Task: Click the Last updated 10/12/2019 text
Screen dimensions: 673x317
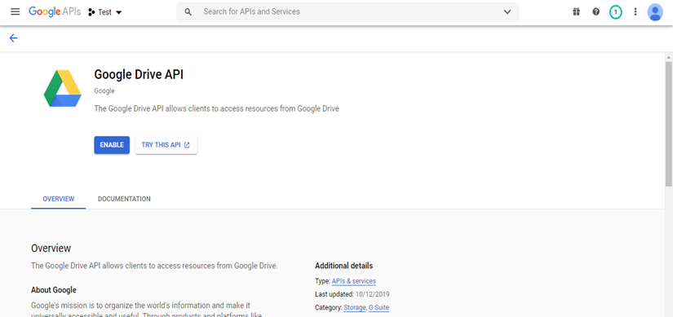Action: pos(352,294)
